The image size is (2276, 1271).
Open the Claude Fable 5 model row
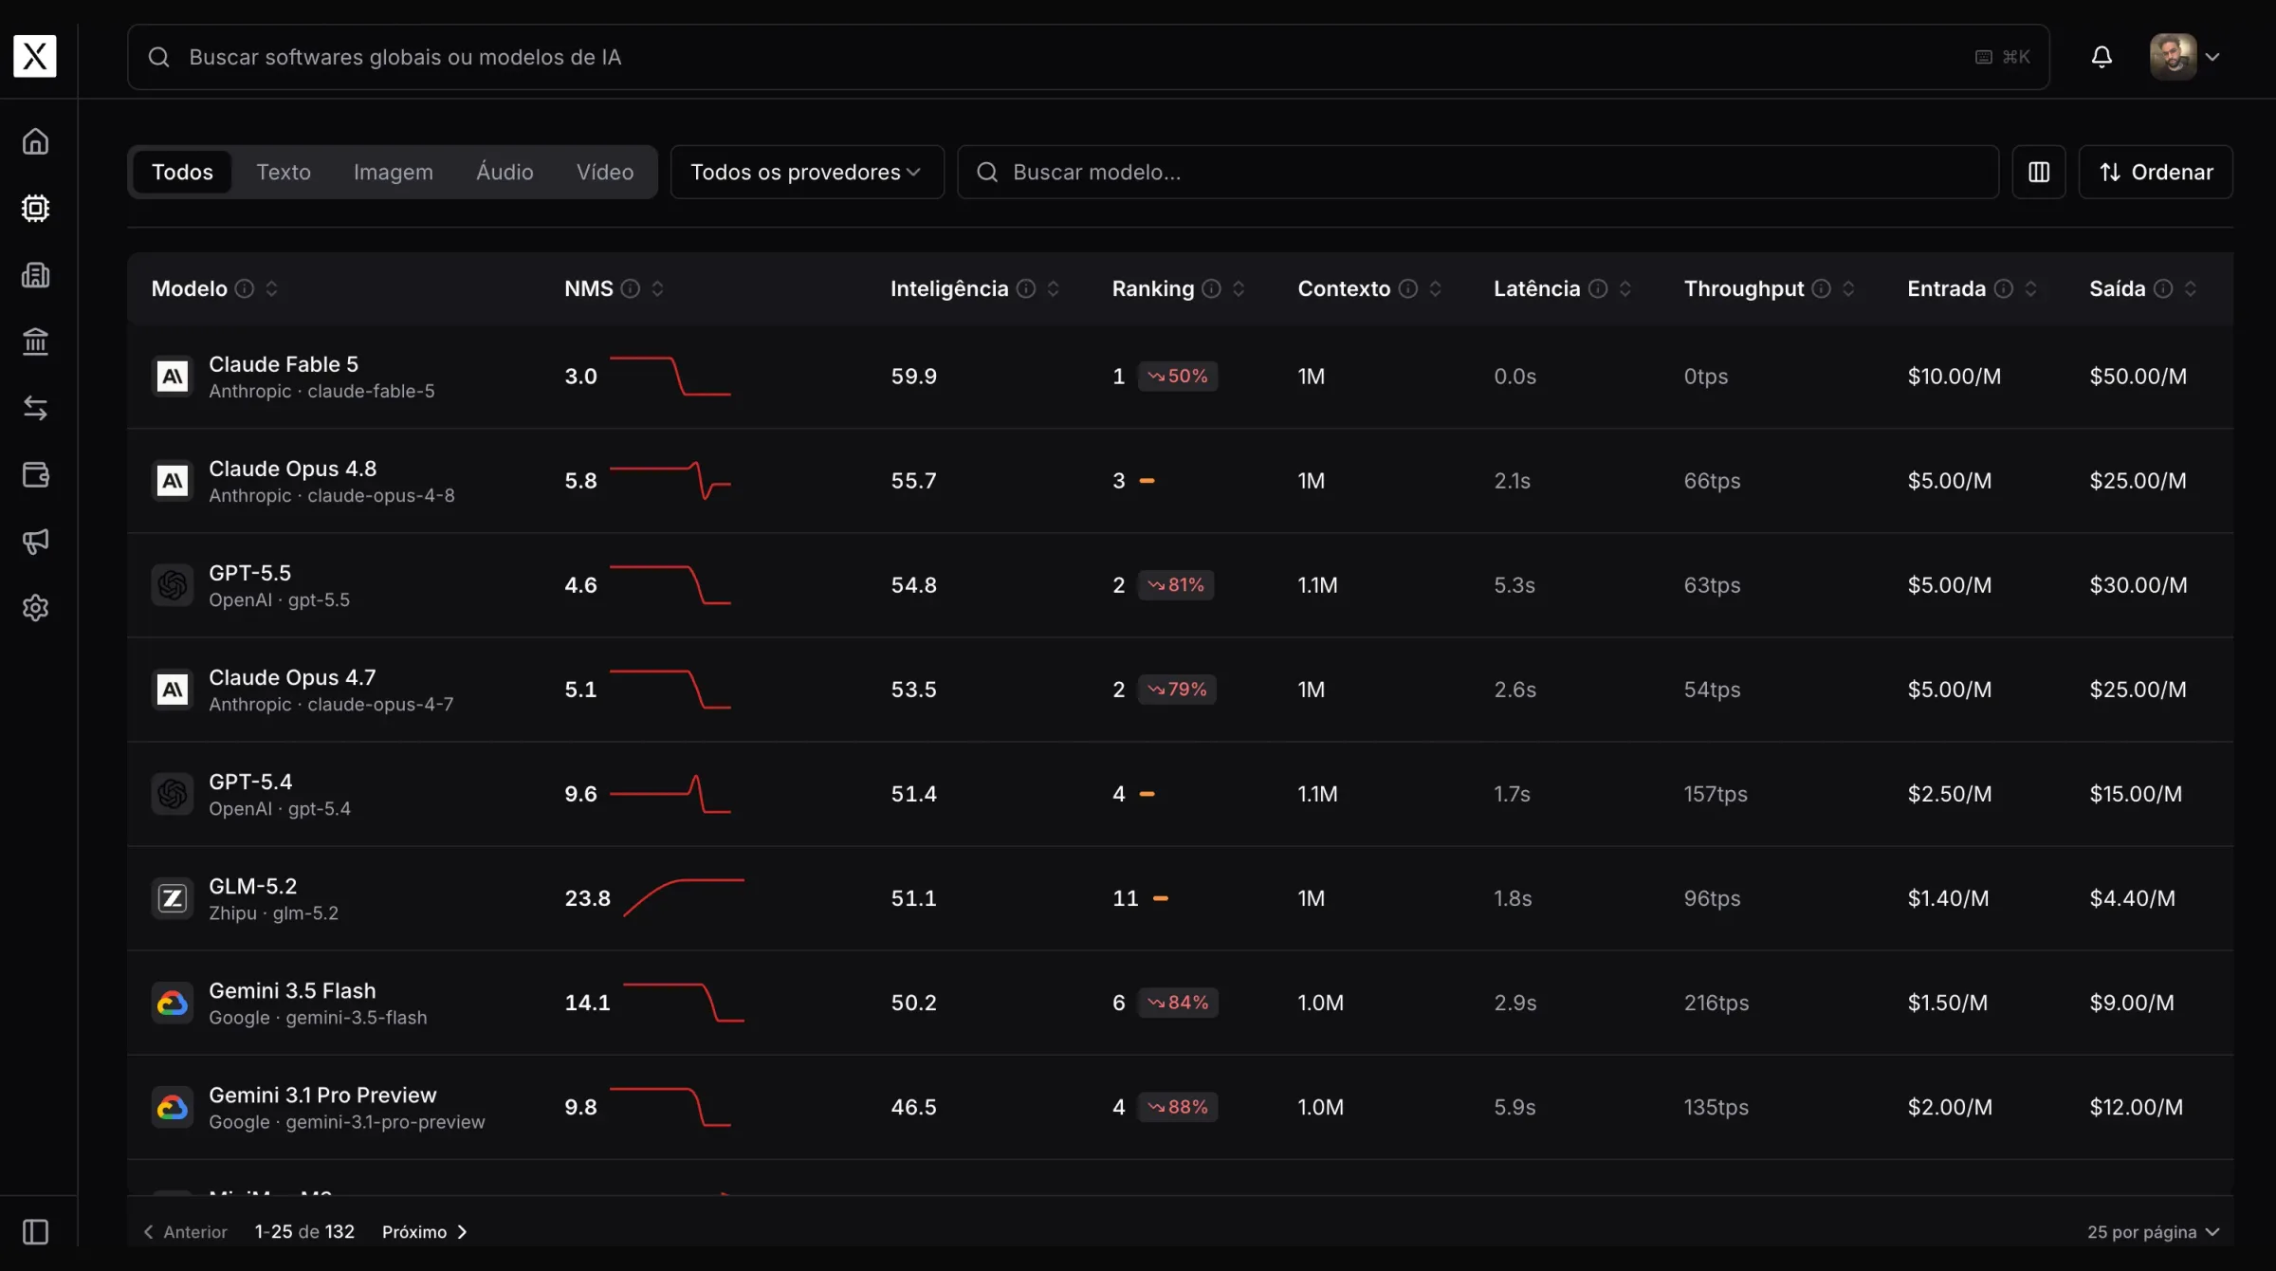1180,377
